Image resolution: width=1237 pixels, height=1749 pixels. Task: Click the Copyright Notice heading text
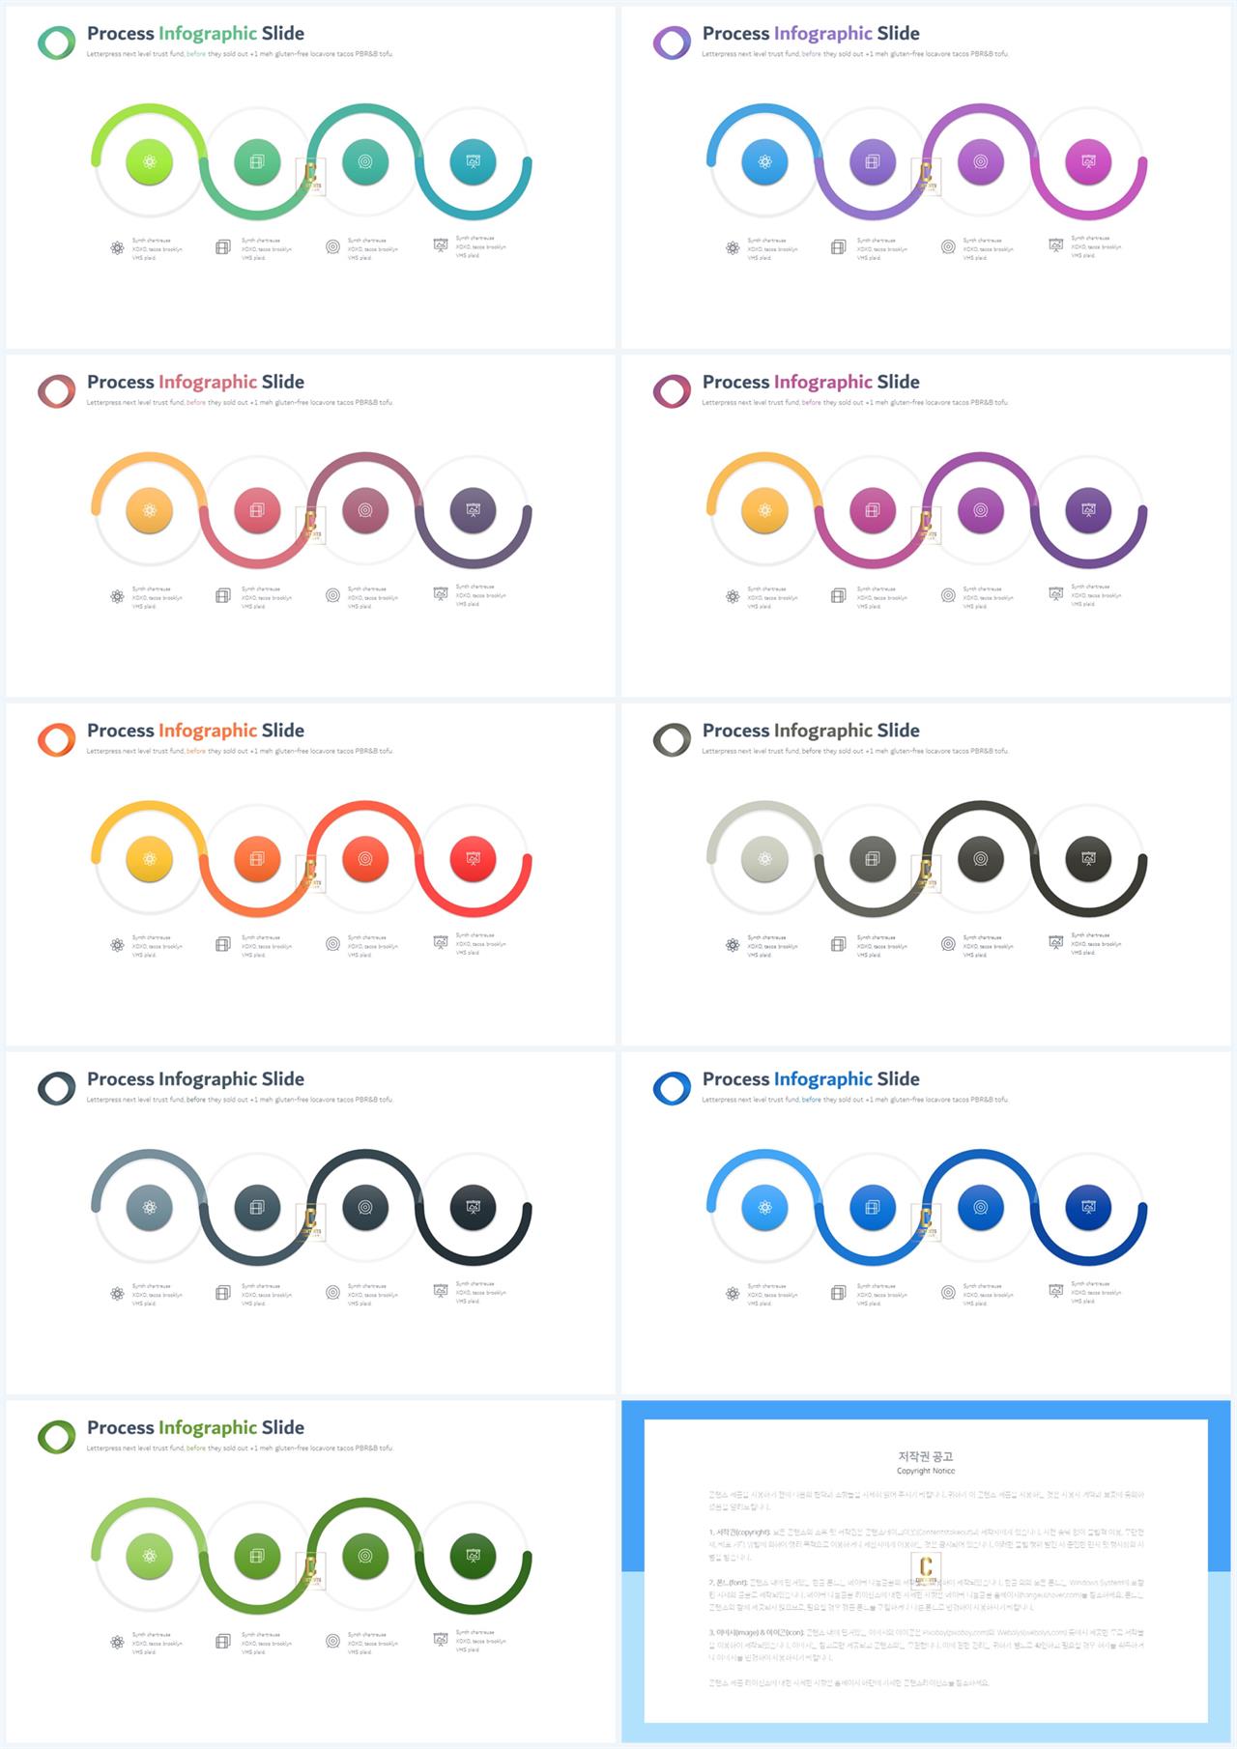pos(926,1471)
